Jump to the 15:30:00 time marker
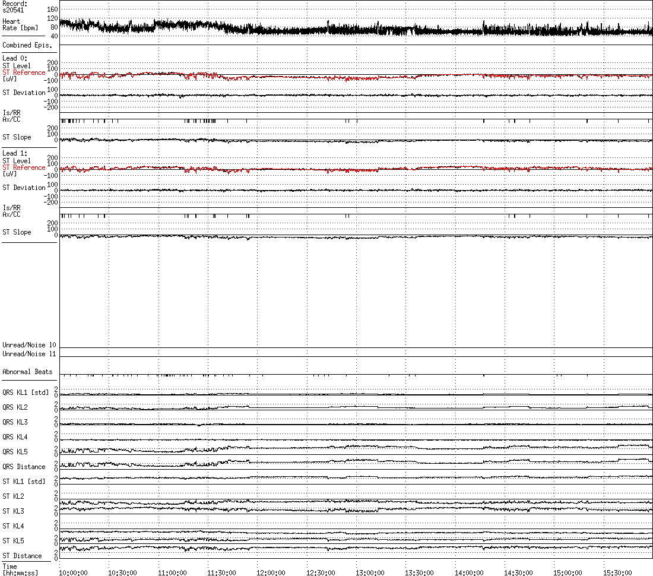The image size is (653, 576). point(617,572)
